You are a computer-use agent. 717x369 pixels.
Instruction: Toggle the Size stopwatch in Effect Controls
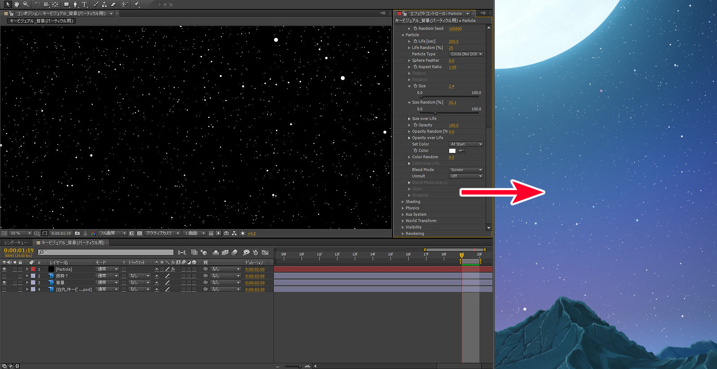pos(415,86)
